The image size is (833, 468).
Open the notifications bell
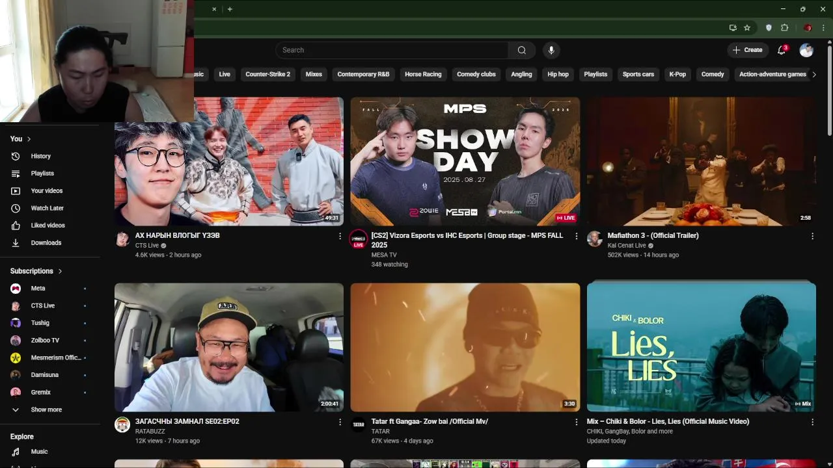pos(782,50)
